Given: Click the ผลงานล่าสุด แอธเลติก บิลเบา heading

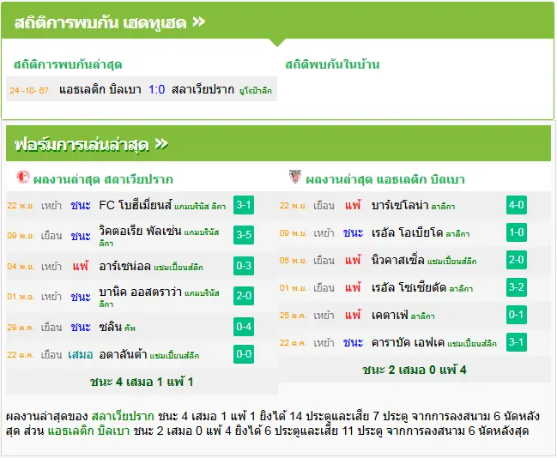Looking at the screenshot, I should 385,179.
